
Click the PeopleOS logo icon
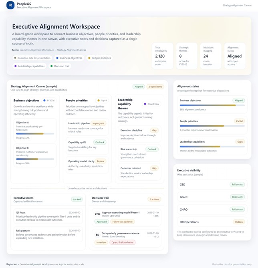tap(10, 5)
